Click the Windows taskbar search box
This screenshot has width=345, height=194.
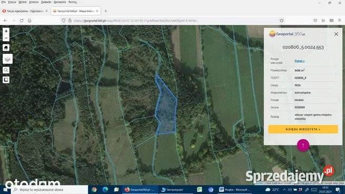pyautogui.click(x=50, y=190)
